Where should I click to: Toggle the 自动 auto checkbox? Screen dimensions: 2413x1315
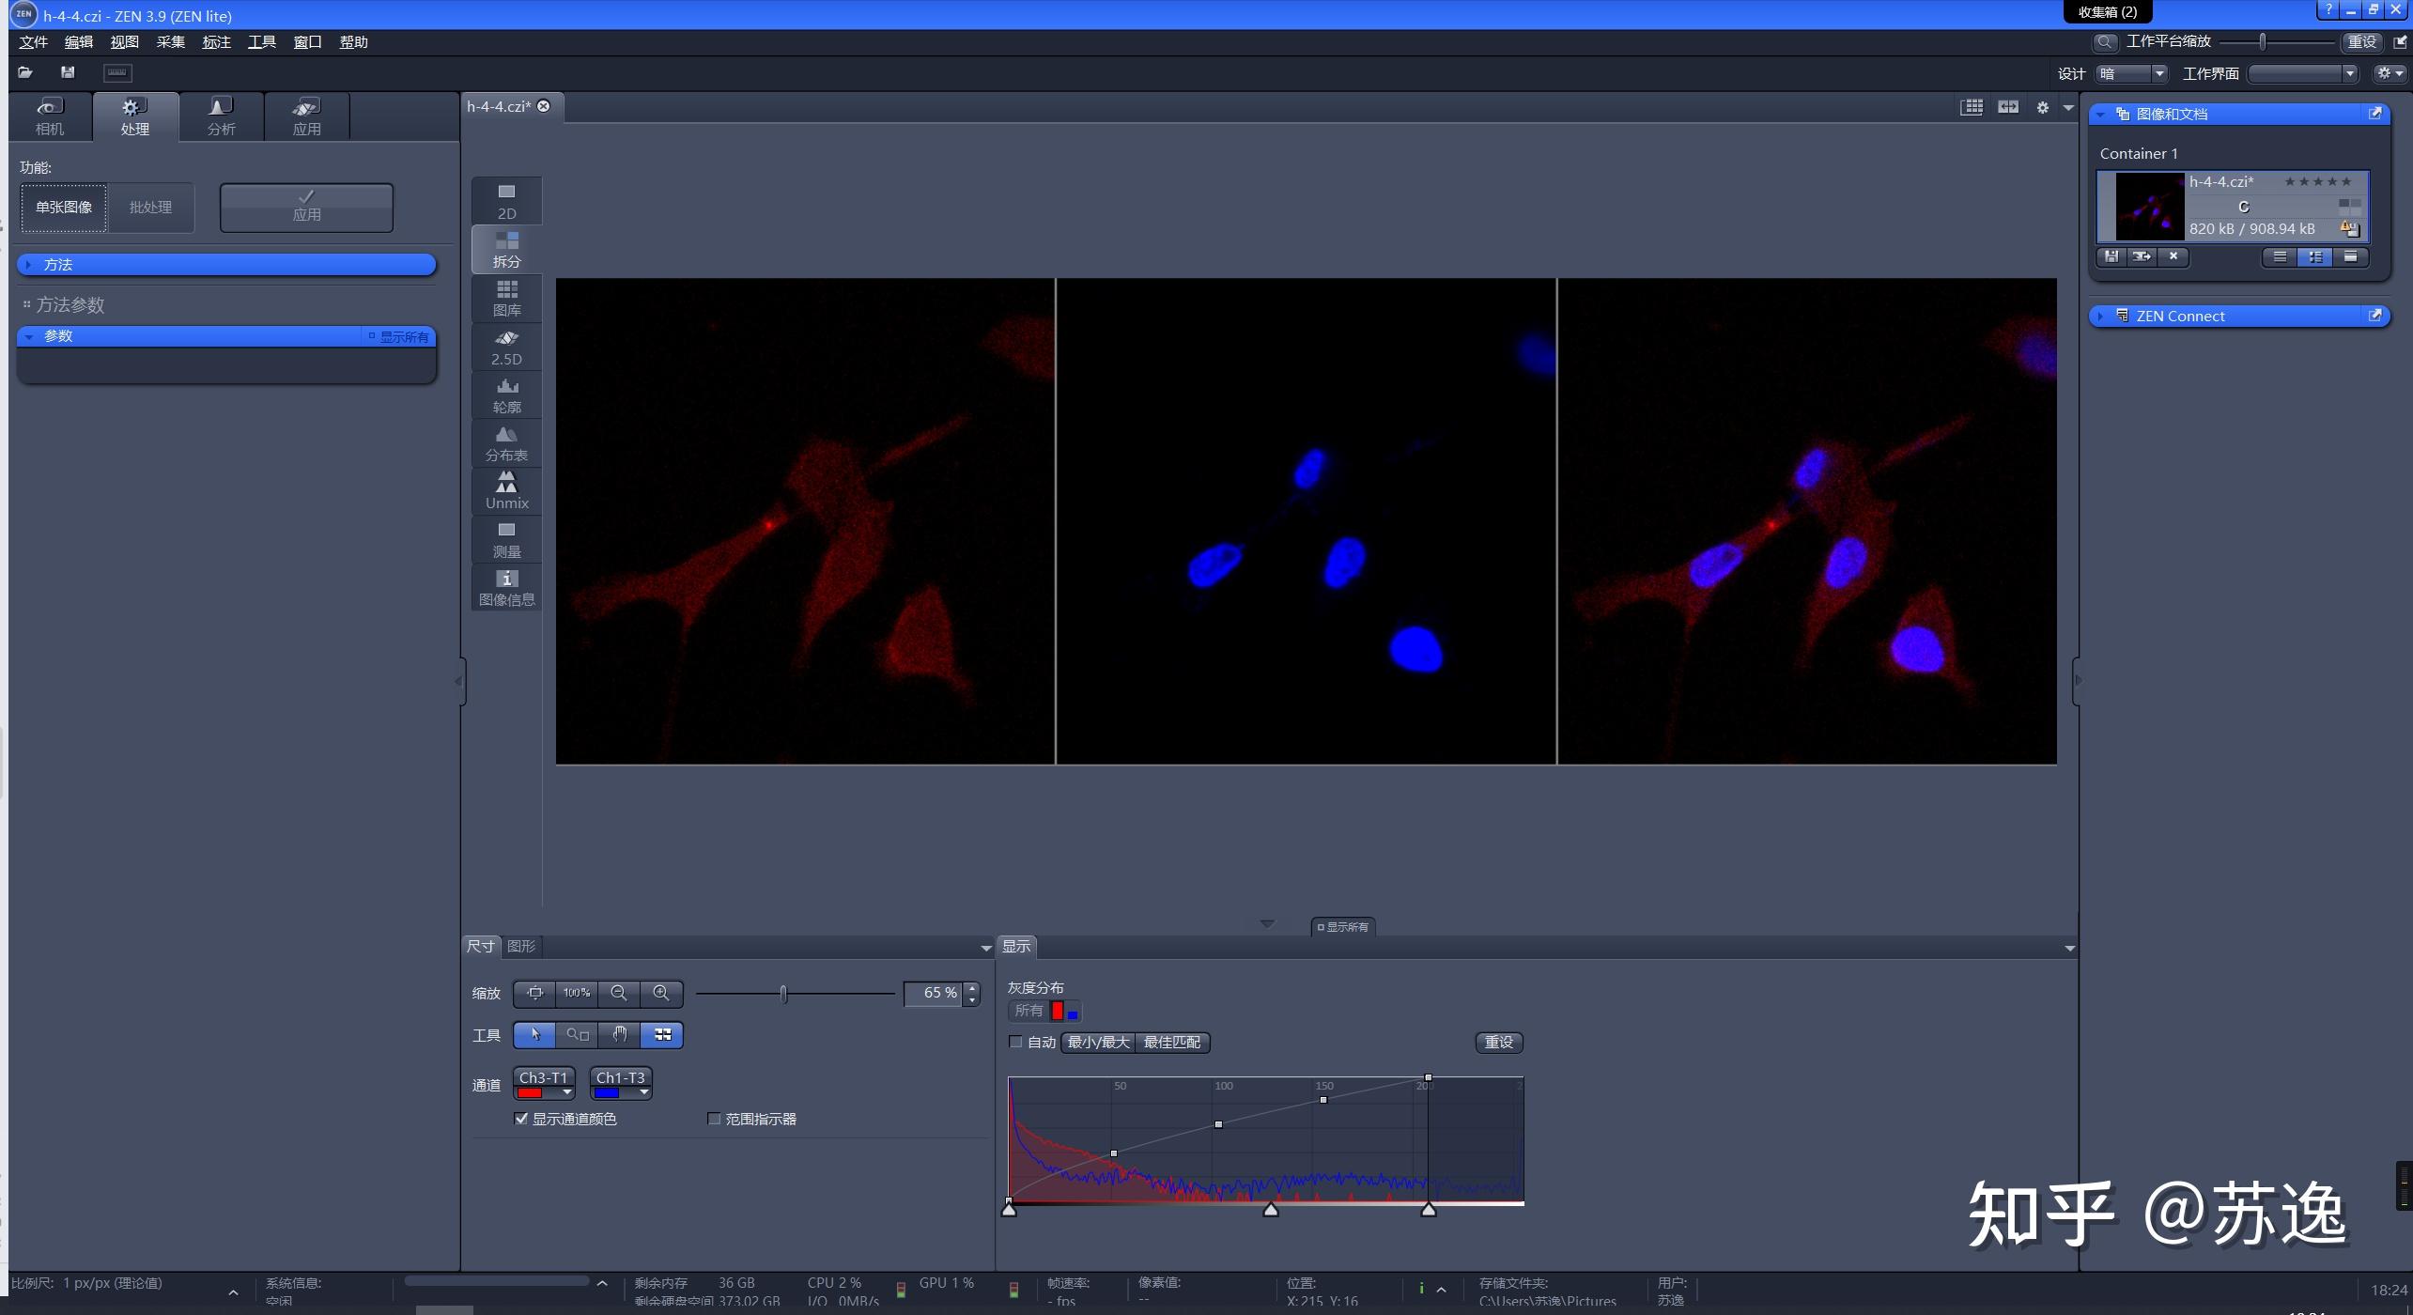click(1015, 1042)
